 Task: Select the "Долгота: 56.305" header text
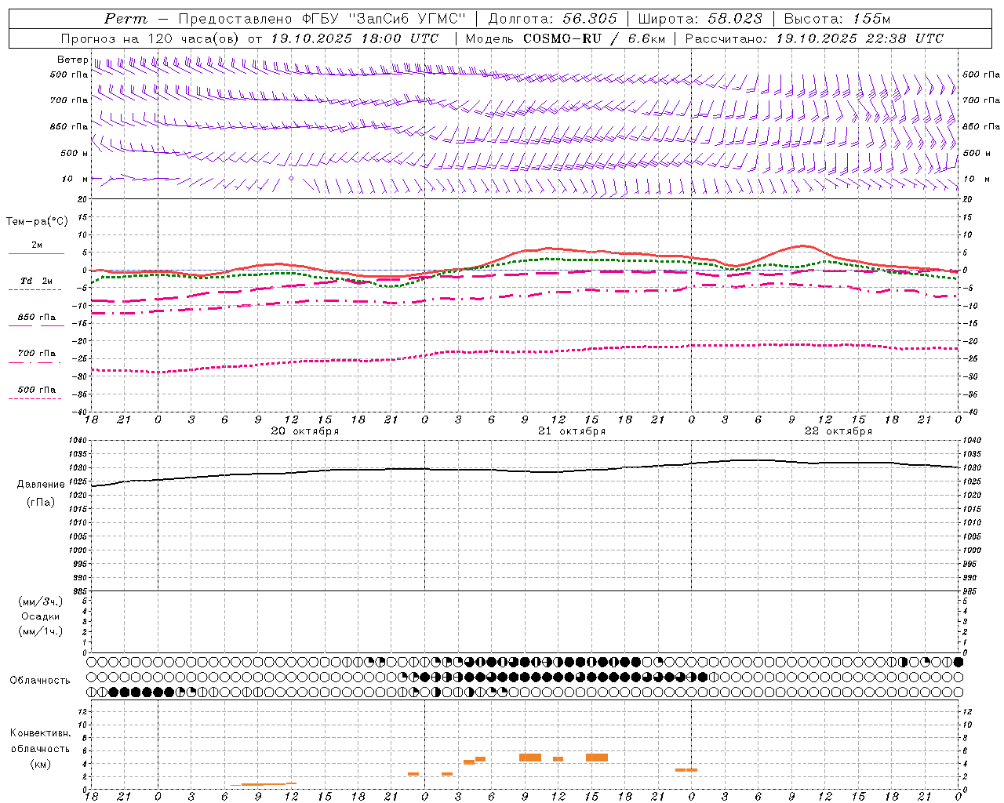[x=552, y=19]
